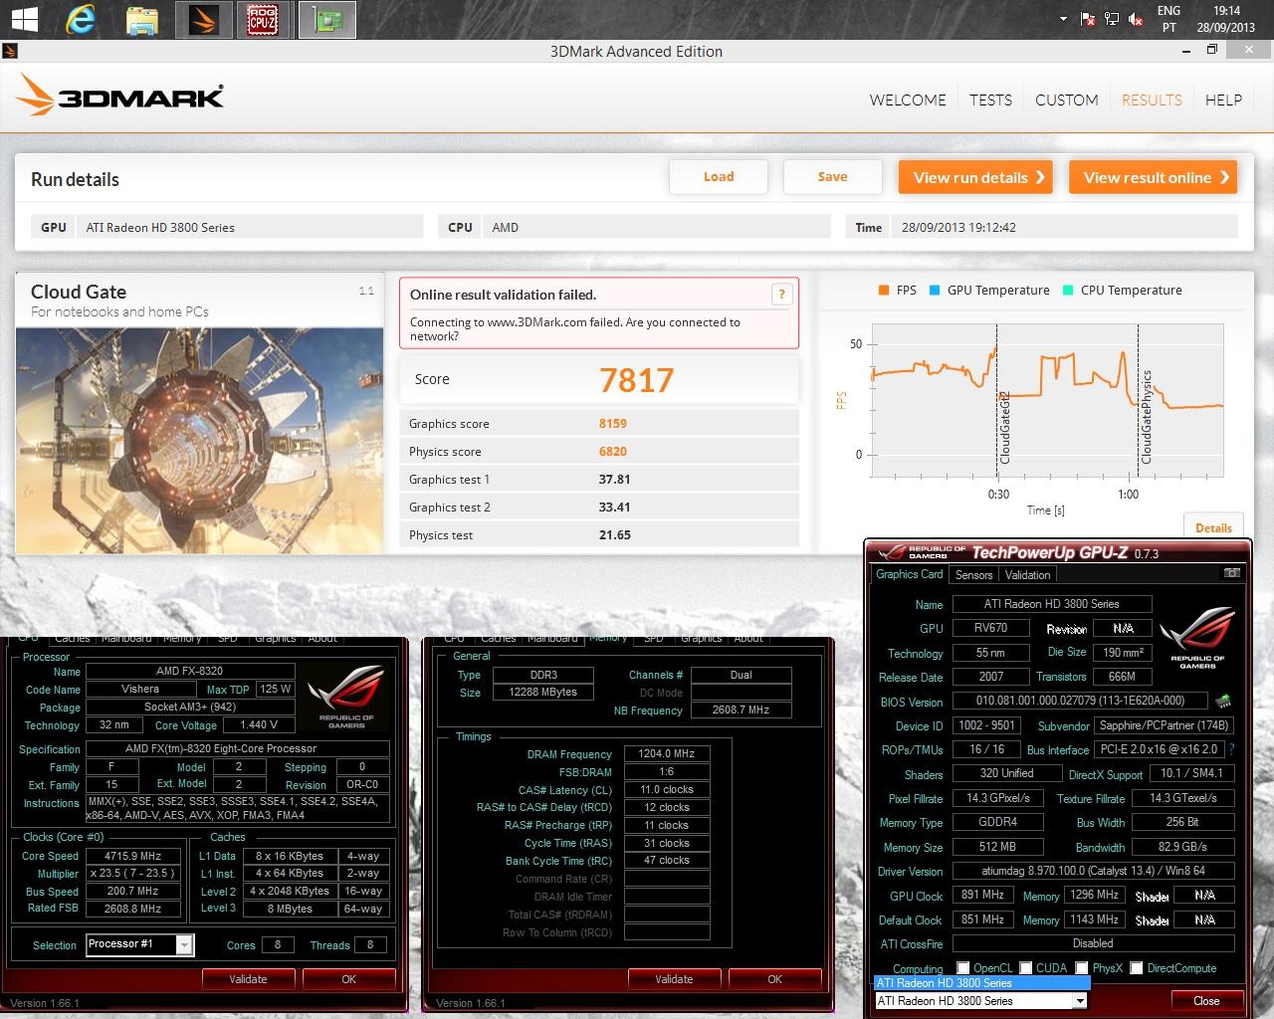Click the 3DMark title bar icon

click(x=9, y=51)
